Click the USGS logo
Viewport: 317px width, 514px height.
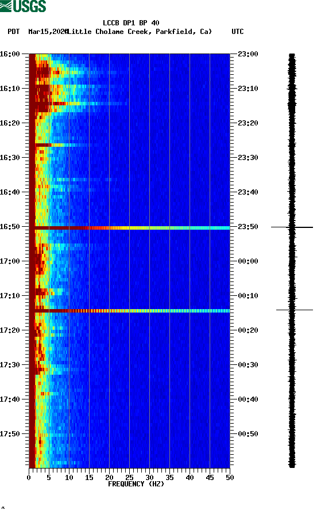(x=23, y=6)
